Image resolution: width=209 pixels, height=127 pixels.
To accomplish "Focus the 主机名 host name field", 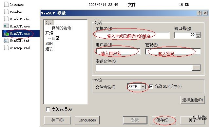I will pos(132,35).
